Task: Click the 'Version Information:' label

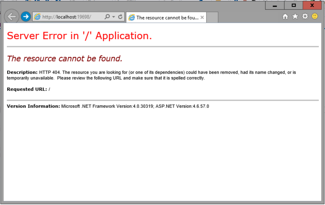Action: [33, 106]
